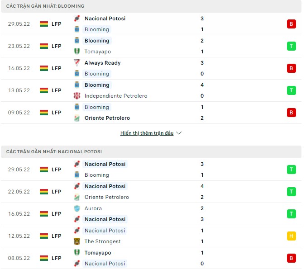
Task: Click The Strongest team crest icon
Action: (76, 241)
